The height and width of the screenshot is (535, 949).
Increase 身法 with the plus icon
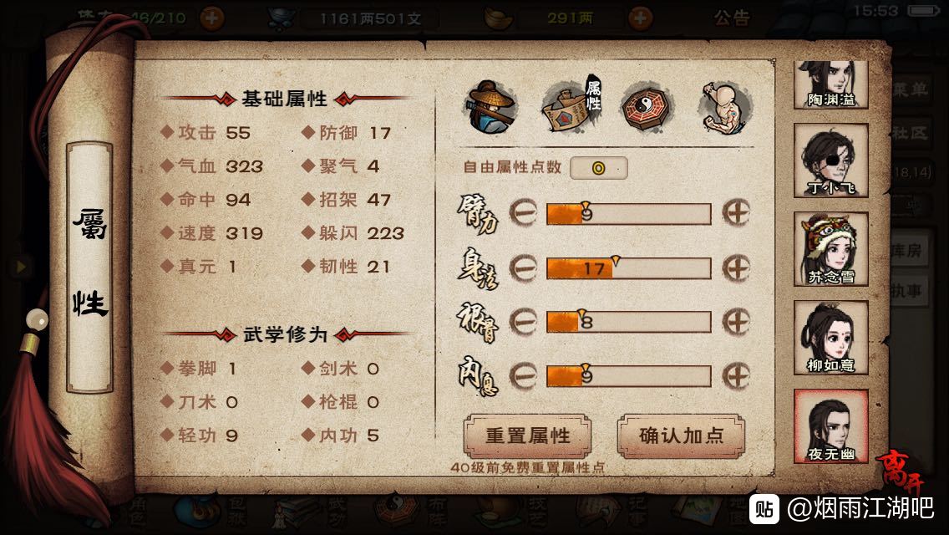(x=736, y=267)
